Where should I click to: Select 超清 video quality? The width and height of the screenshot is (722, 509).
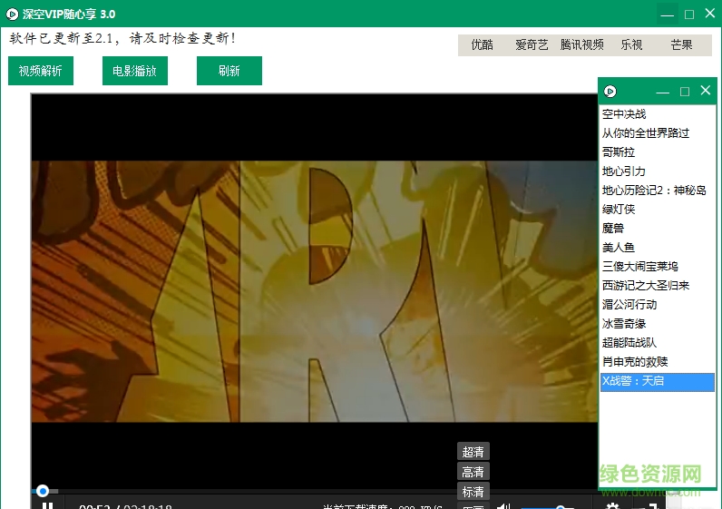[473, 452]
